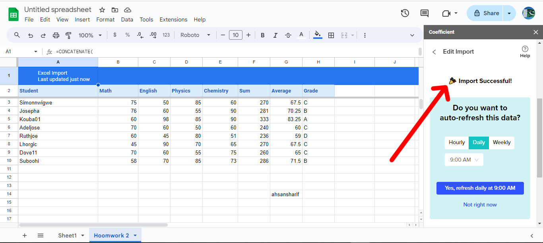Open the Google Sheets home icon
This screenshot has height=243, width=543.
[14, 15]
